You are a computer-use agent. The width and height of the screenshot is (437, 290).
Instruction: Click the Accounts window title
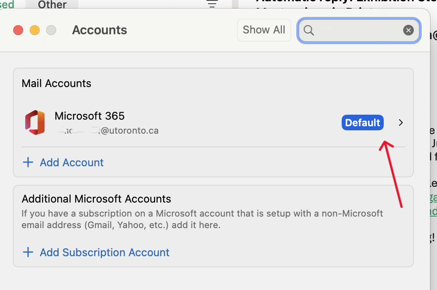99,30
